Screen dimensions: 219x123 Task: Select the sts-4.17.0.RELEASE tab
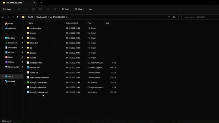point(19,3)
